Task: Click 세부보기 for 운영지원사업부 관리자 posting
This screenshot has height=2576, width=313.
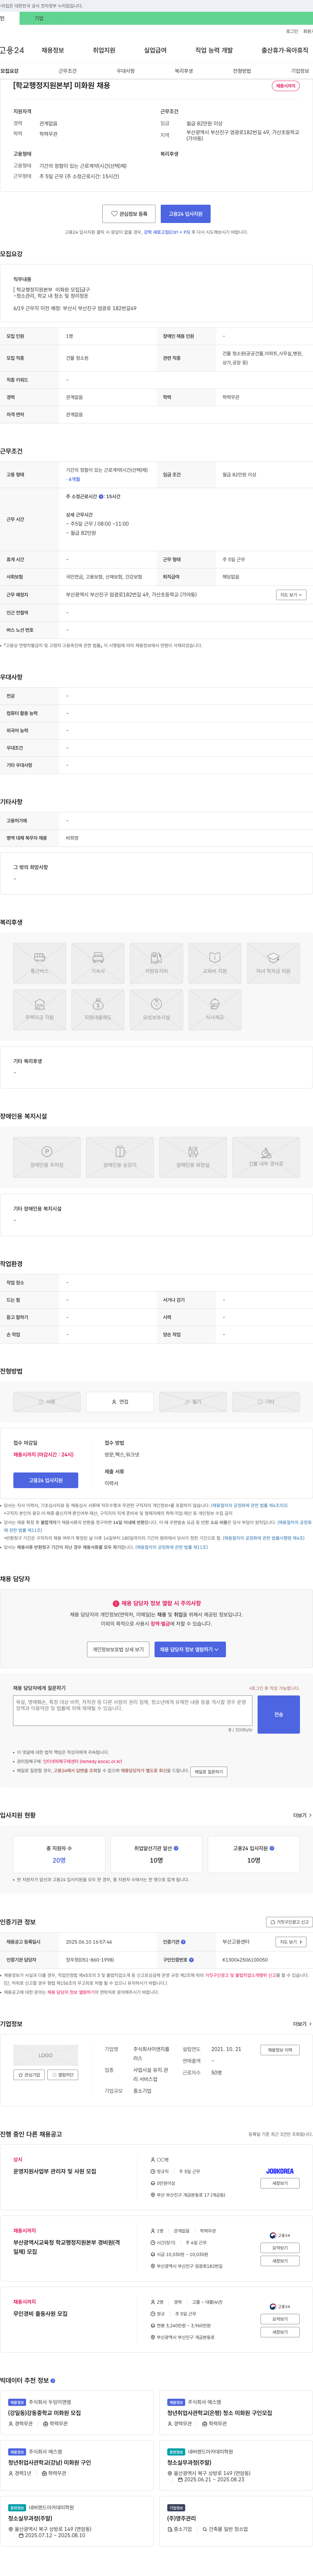Action: (280, 2183)
